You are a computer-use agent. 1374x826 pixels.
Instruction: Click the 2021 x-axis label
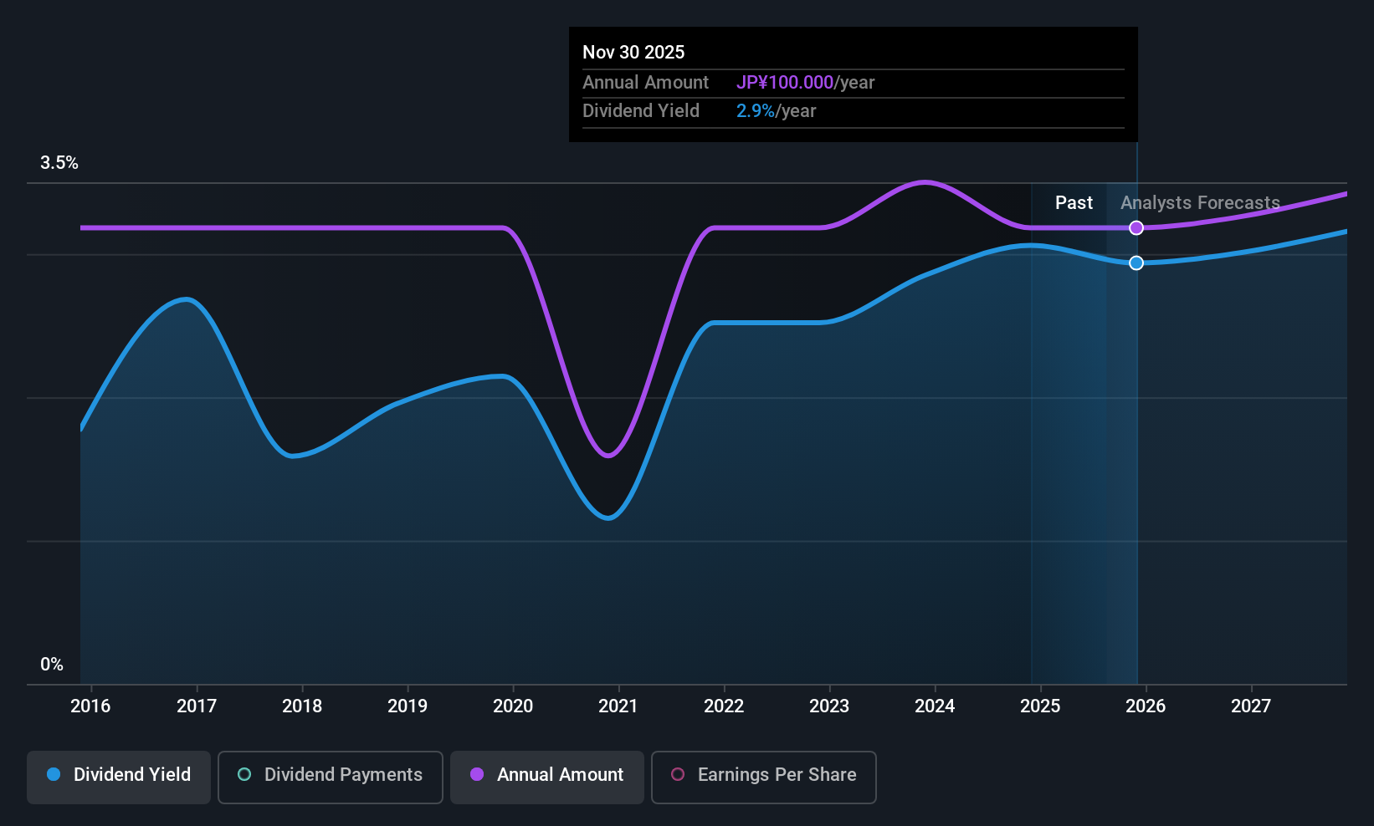618,706
